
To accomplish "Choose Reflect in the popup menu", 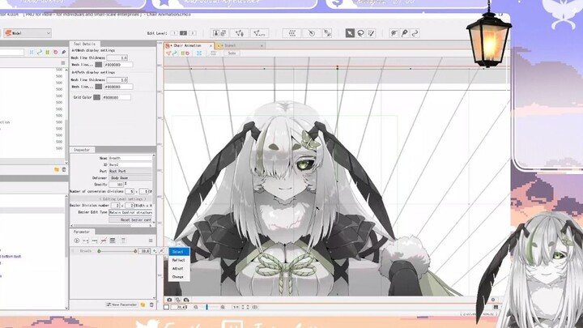I will pyautogui.click(x=179, y=260).
